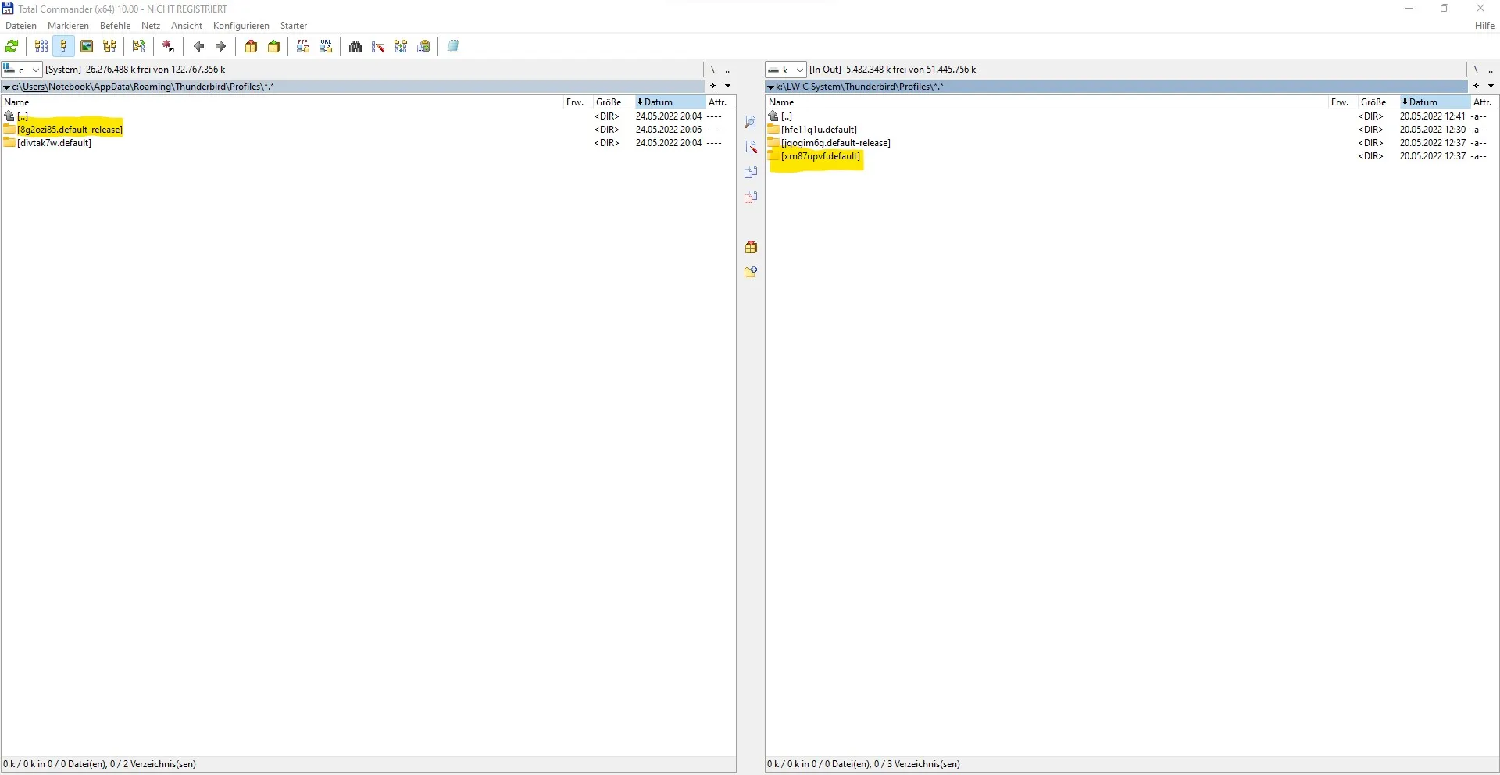Toggle full details view button

click(x=64, y=47)
